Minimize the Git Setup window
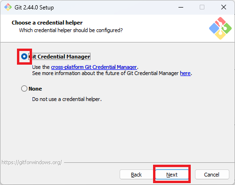Viewport: 235px width, 185px height. point(181,7)
